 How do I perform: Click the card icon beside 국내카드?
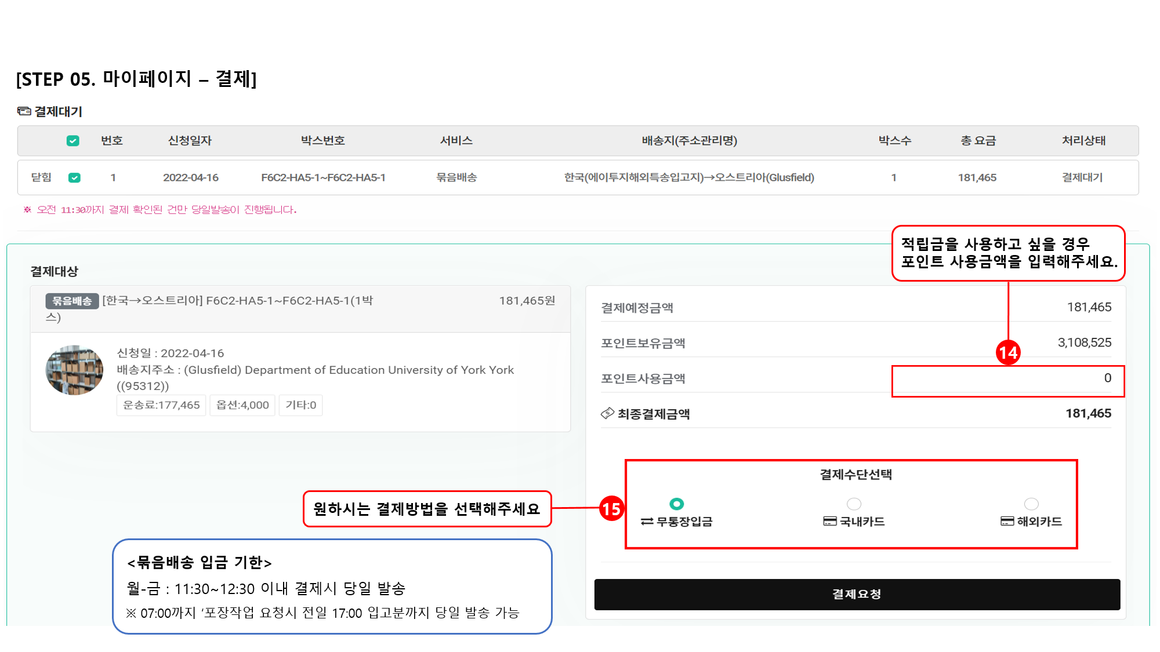[829, 522]
